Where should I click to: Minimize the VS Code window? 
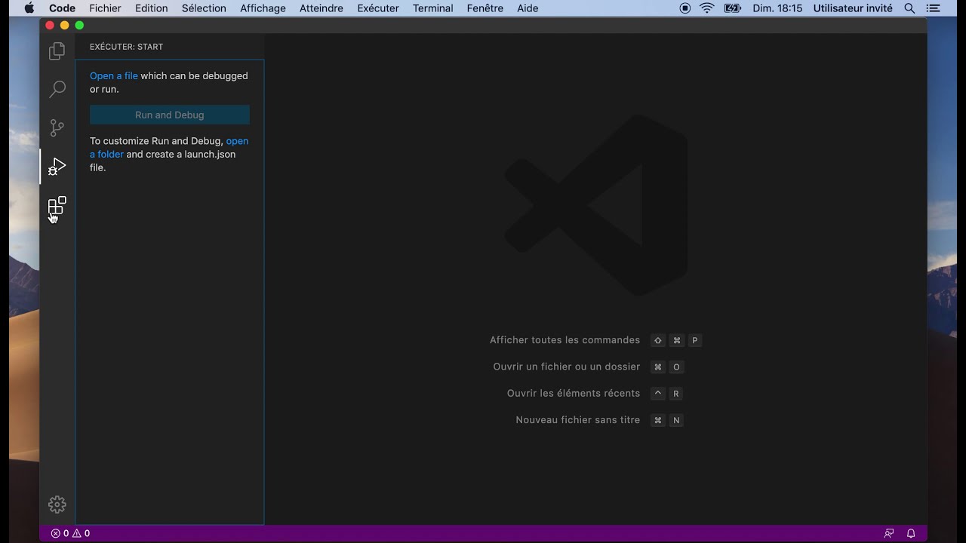pos(64,25)
